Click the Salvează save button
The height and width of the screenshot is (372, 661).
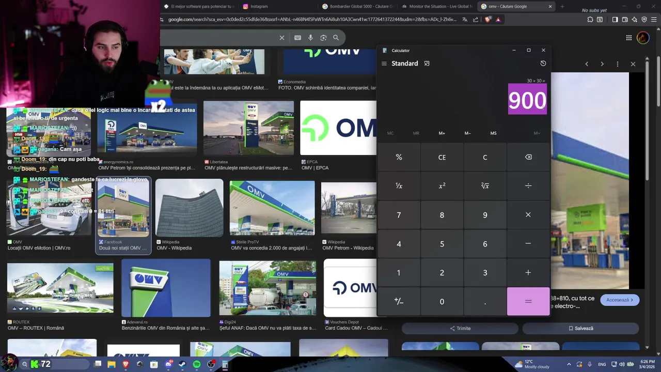(580, 328)
